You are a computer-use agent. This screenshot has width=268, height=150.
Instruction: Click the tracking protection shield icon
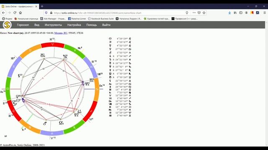point(46,13)
